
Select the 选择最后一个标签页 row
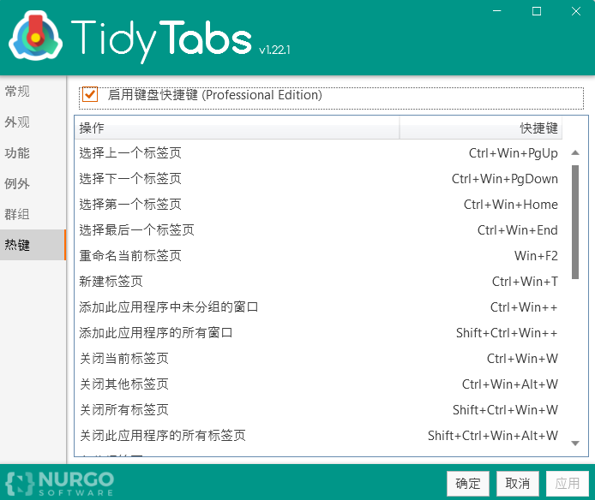(318, 230)
